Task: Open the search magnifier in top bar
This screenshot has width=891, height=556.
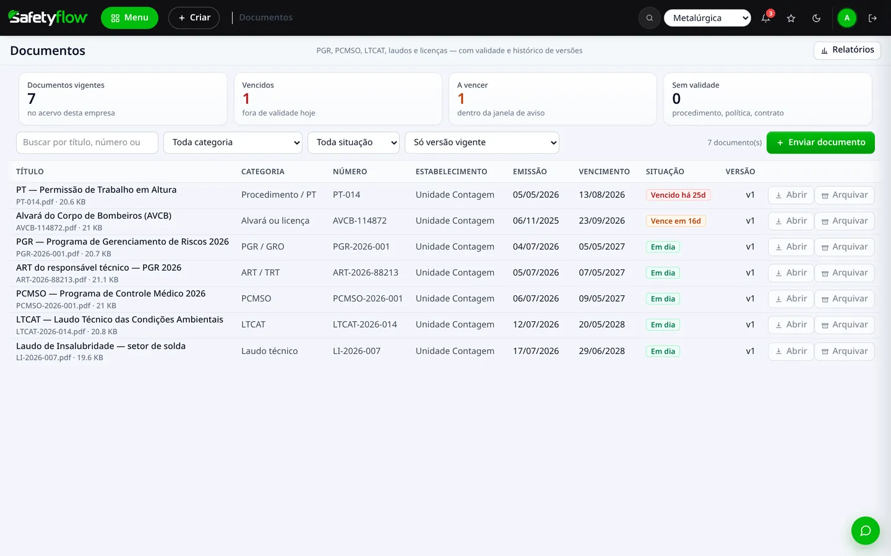Action: tap(650, 18)
